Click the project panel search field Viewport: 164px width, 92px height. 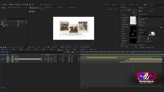pyautogui.click(x=14, y=19)
